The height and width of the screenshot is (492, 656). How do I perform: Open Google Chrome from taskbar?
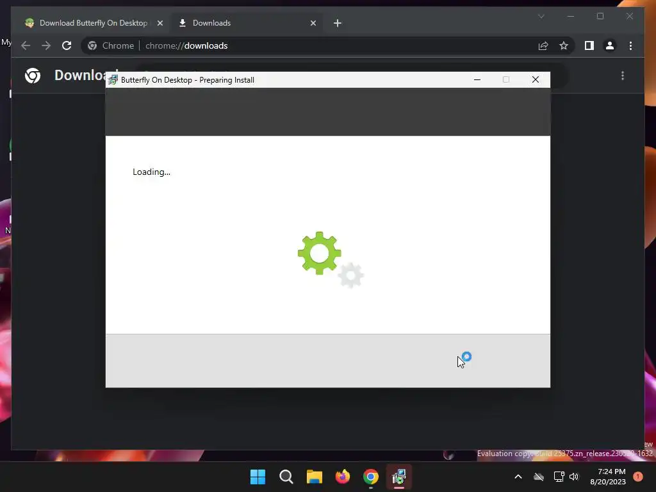coord(371,477)
